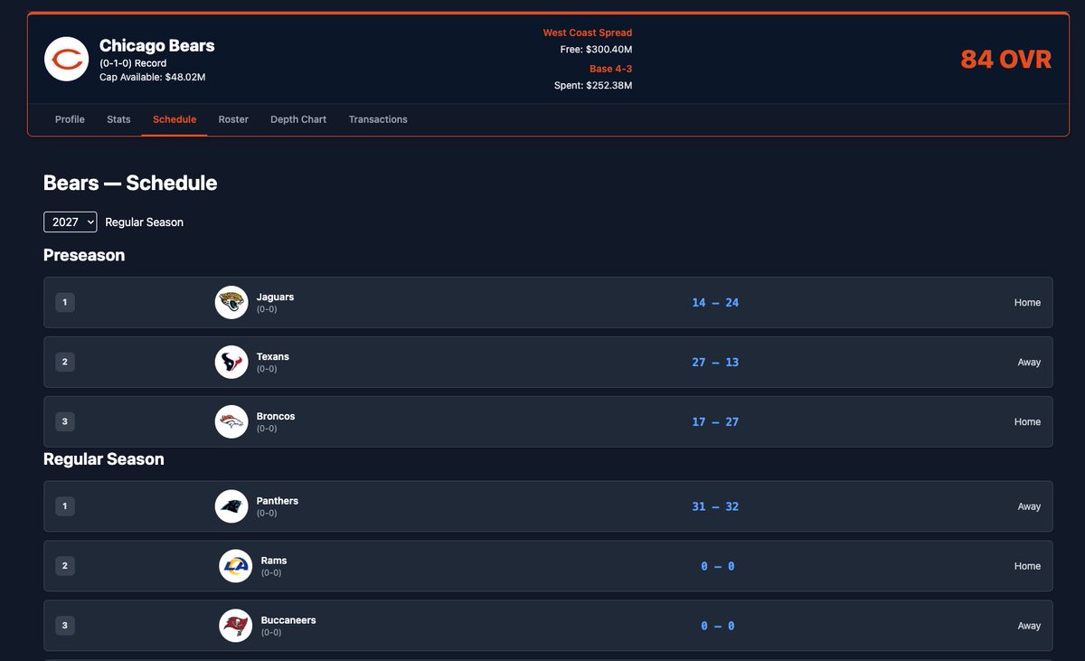Open the Broncos team logo

tap(231, 421)
